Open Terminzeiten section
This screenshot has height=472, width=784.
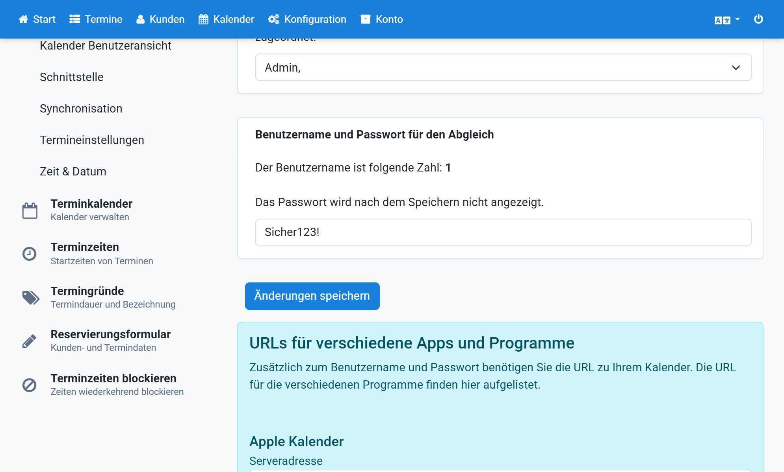pos(85,247)
